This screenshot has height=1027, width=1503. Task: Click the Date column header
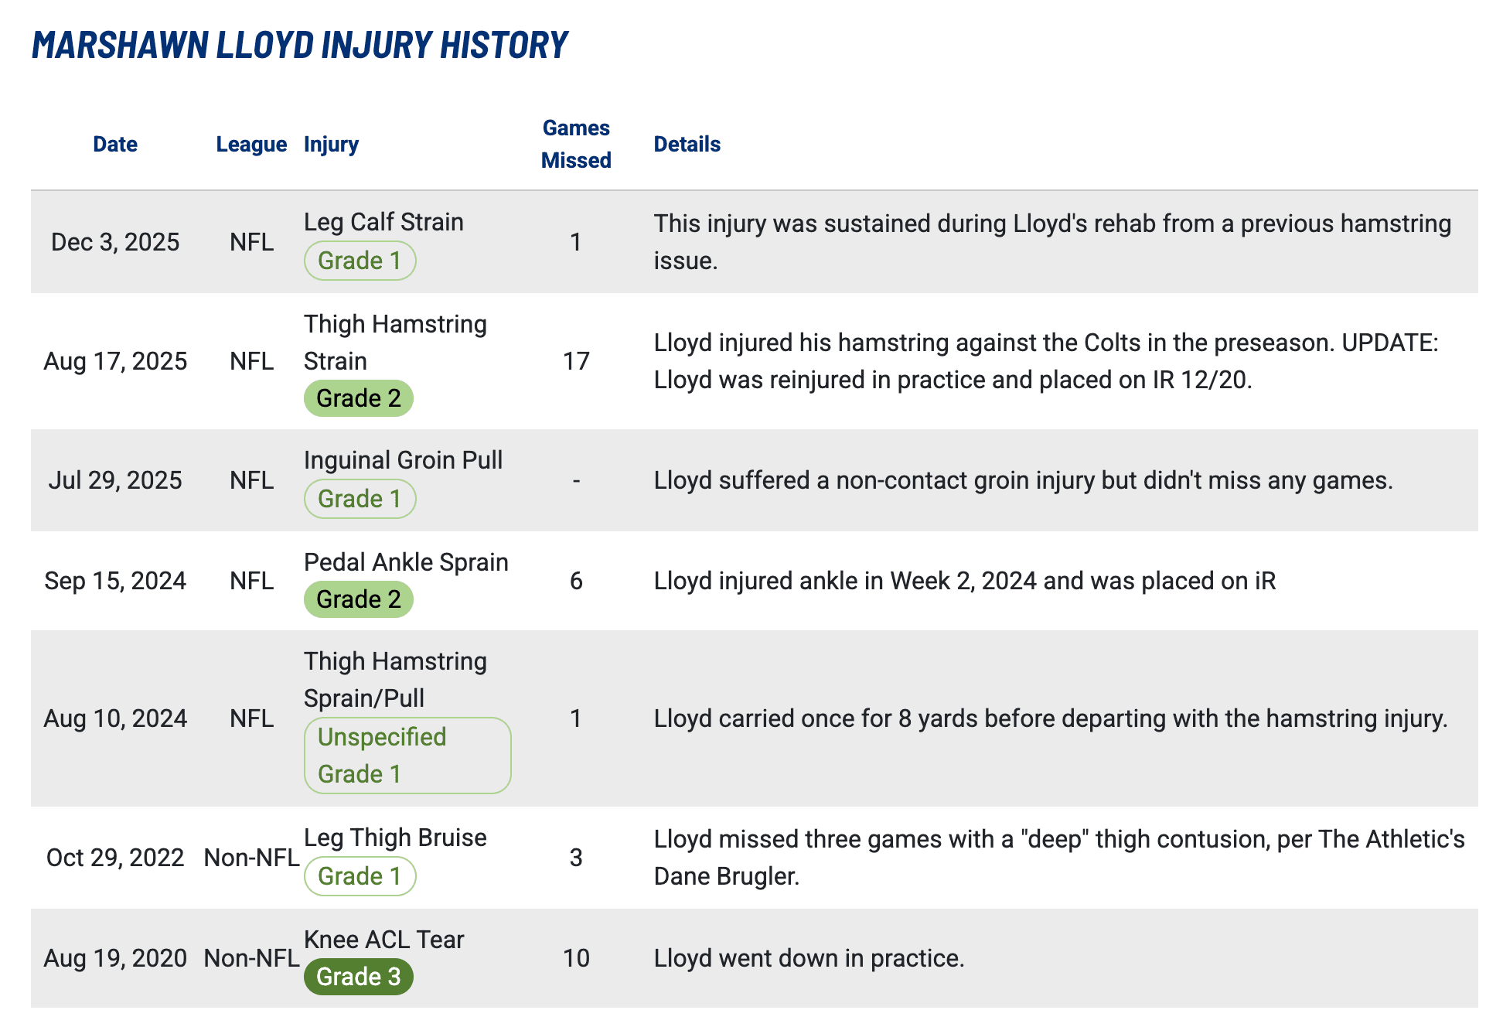(x=115, y=145)
